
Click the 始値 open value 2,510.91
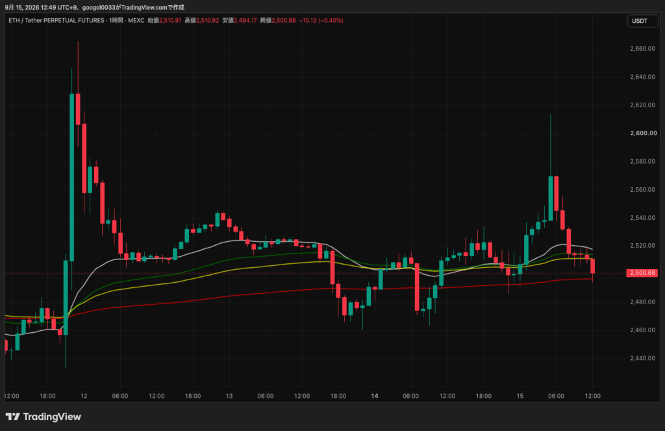coord(170,20)
